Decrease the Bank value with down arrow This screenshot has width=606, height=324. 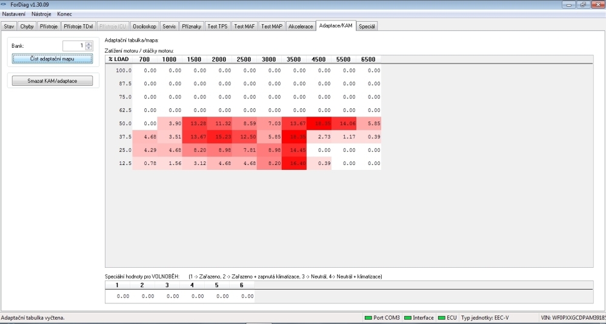point(89,48)
